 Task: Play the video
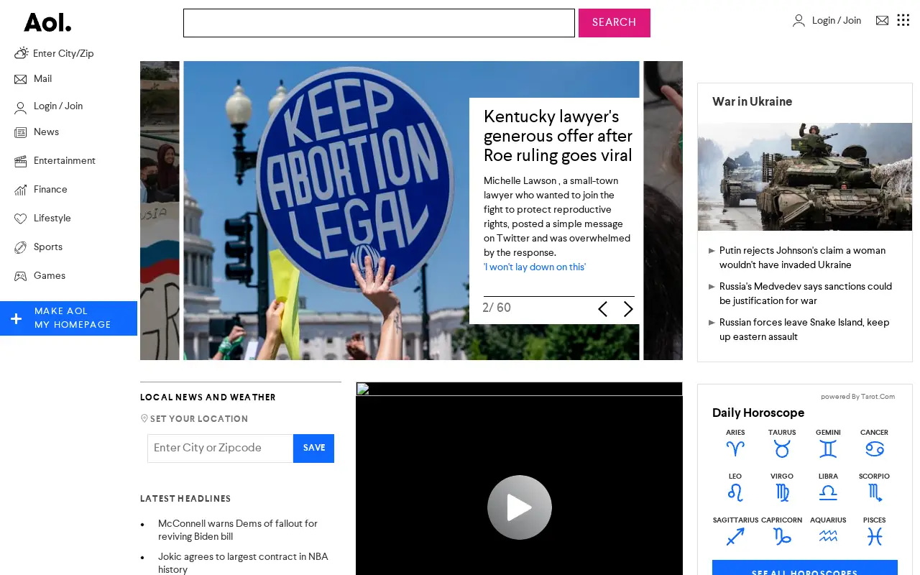tap(520, 507)
